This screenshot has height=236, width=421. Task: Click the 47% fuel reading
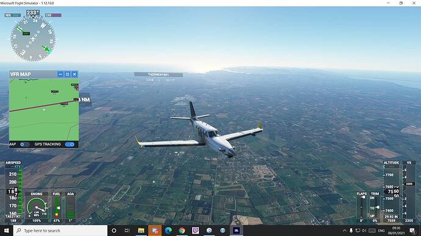pos(57,221)
